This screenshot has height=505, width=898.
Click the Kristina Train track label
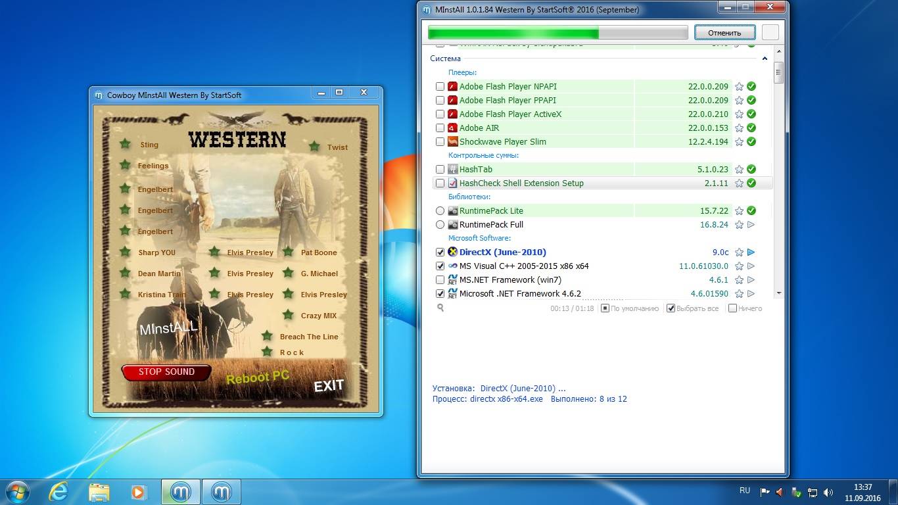(162, 295)
